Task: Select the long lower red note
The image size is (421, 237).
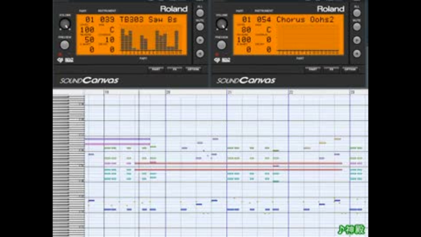Action: 239,170
